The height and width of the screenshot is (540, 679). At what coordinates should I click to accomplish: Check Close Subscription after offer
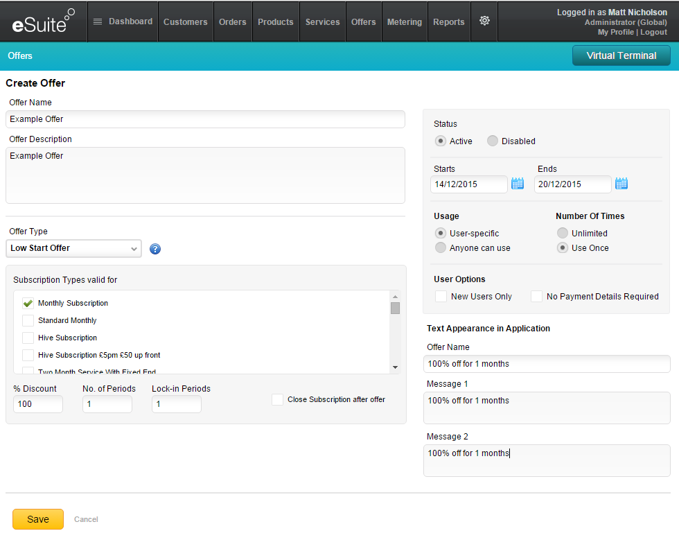(x=277, y=399)
